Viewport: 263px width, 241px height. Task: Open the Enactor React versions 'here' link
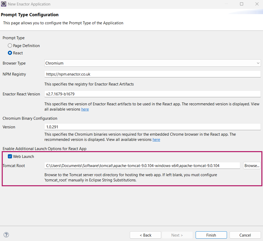tap(85, 109)
